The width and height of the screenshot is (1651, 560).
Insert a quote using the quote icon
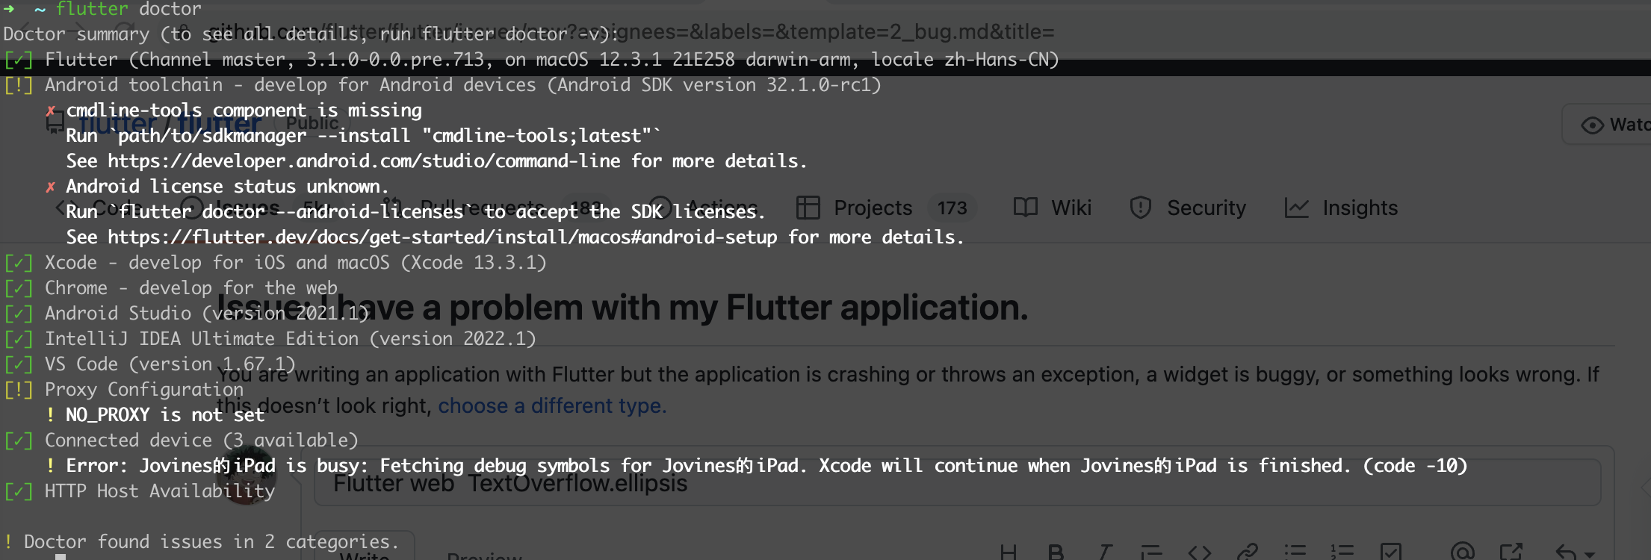[x=1151, y=553]
